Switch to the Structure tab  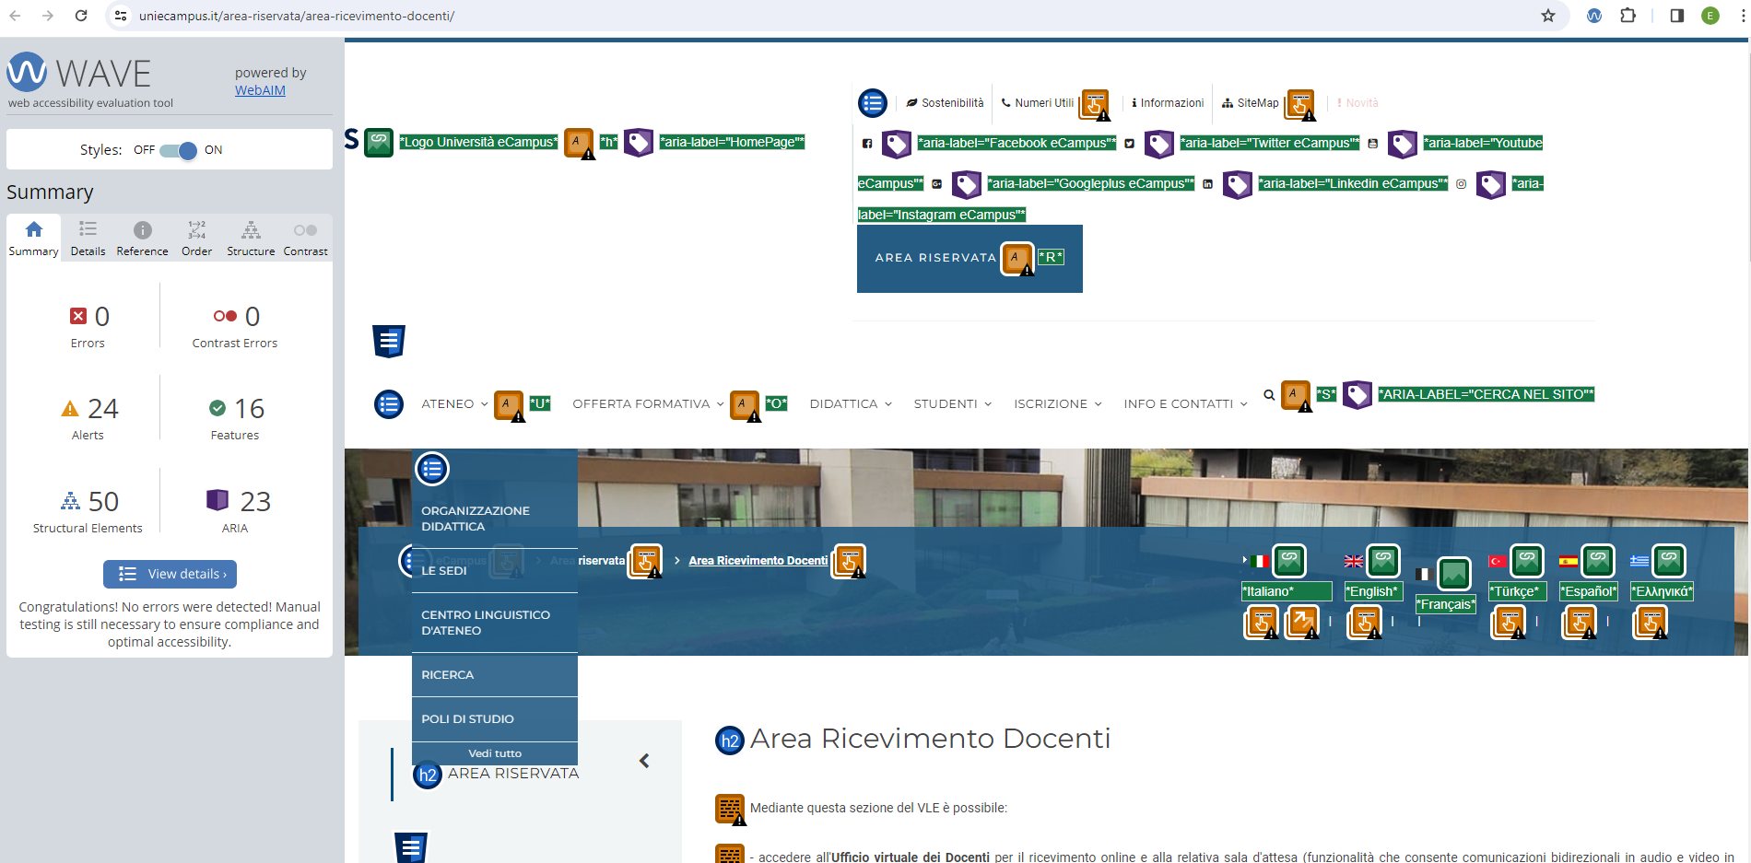click(x=251, y=239)
